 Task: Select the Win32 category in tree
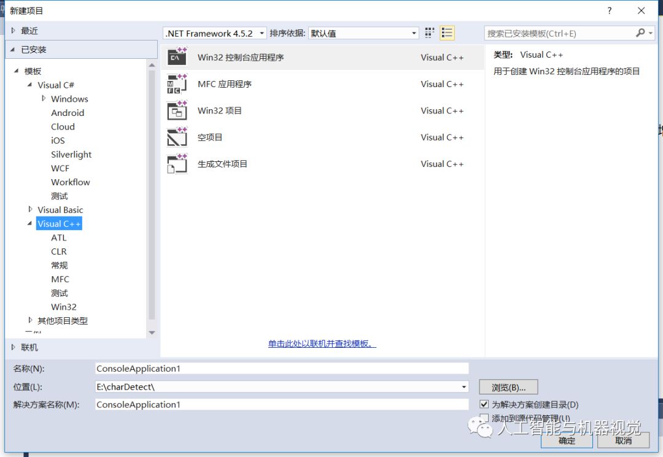(64, 307)
